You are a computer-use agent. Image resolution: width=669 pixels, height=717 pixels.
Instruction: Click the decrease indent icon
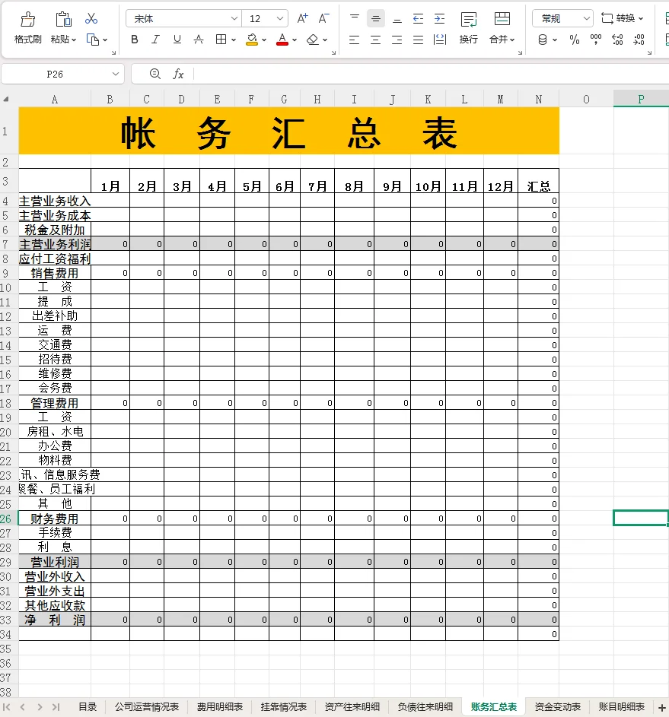coord(419,18)
